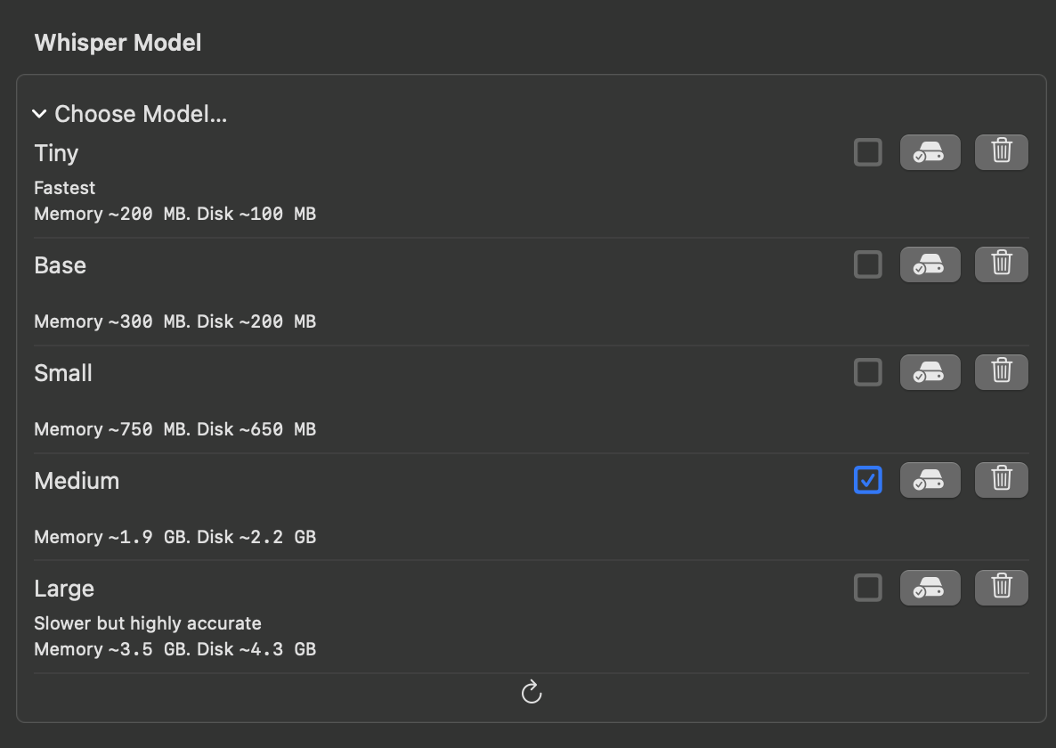
Task: Click the Medium model name label
Action: coord(77,481)
